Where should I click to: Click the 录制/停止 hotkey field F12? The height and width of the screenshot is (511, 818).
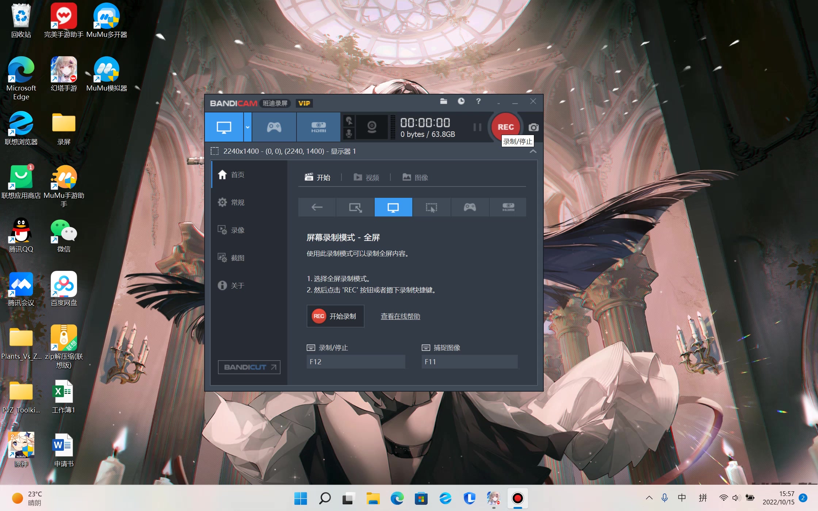point(356,362)
